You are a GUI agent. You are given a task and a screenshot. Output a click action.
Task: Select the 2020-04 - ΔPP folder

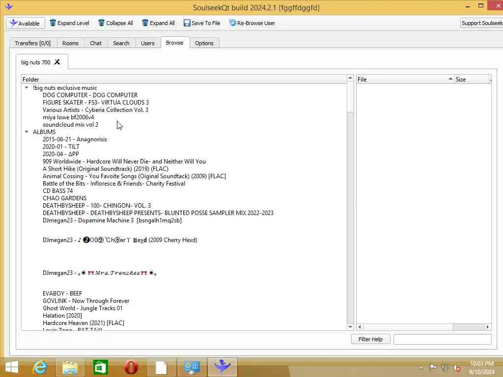tap(60, 154)
